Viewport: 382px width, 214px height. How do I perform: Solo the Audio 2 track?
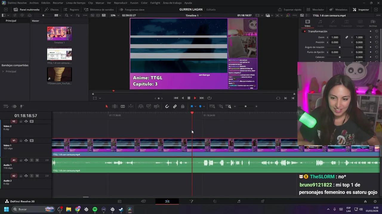point(31,176)
